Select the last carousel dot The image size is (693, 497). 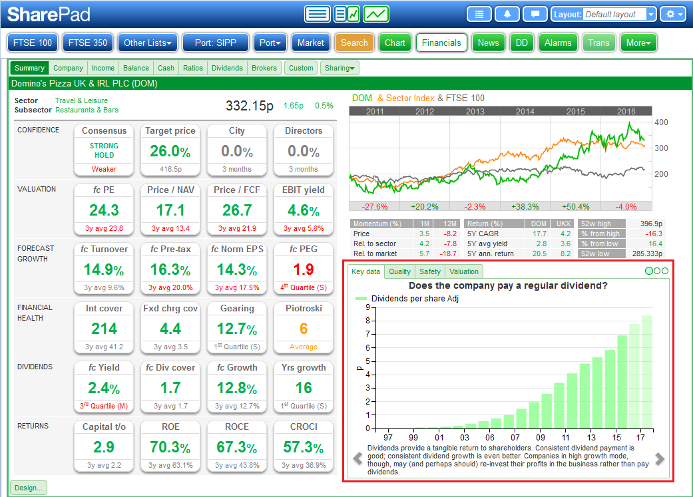click(665, 271)
